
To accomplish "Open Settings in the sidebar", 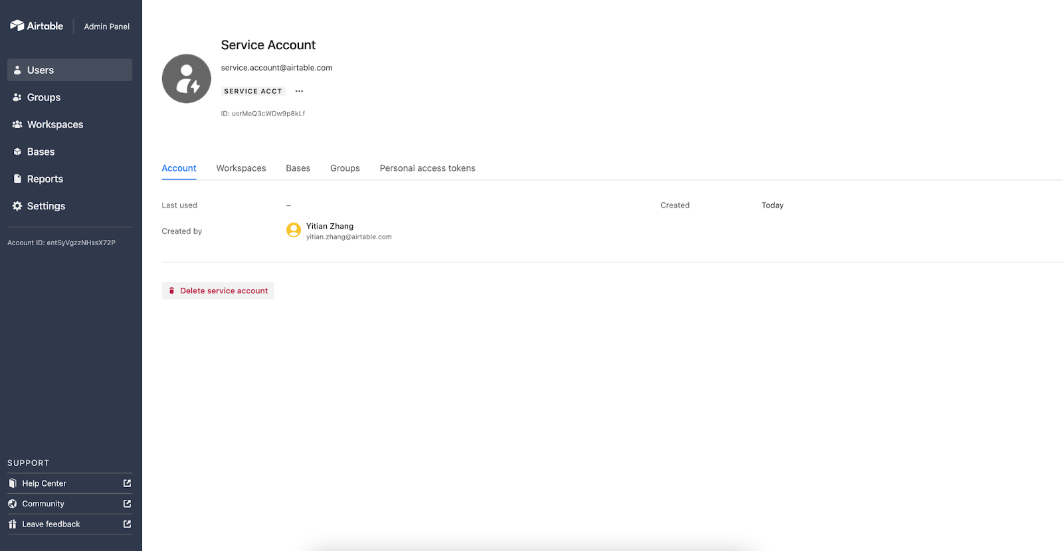I will coord(70,206).
